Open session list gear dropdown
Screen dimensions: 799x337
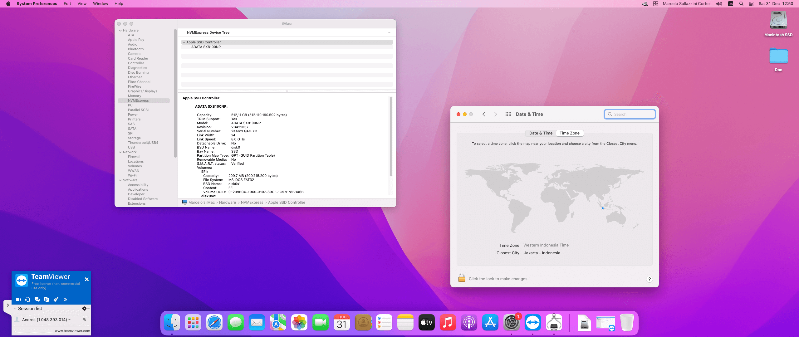[86, 309]
